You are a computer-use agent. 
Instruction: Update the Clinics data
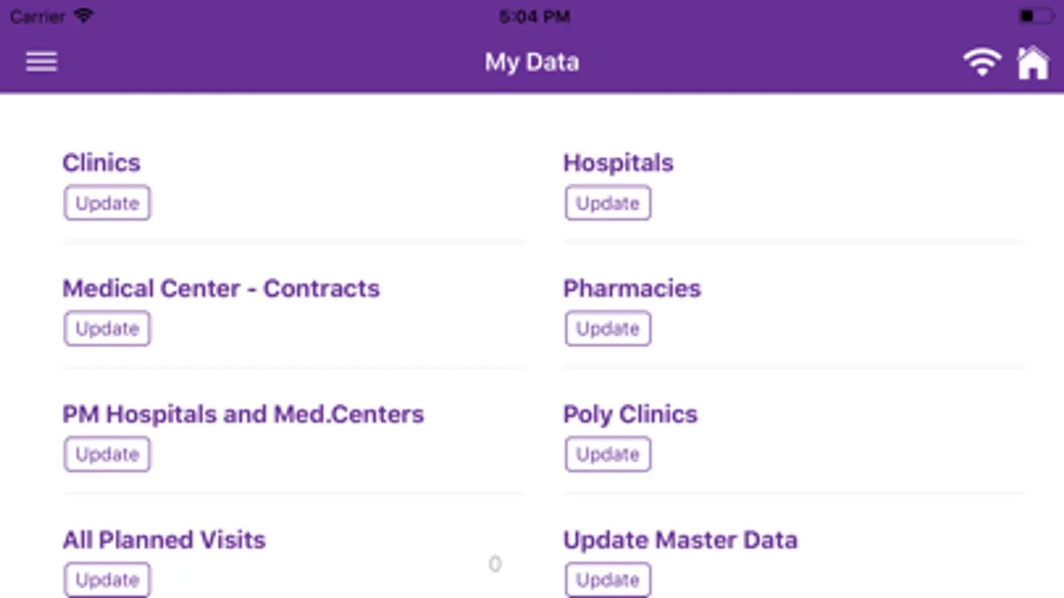click(107, 203)
